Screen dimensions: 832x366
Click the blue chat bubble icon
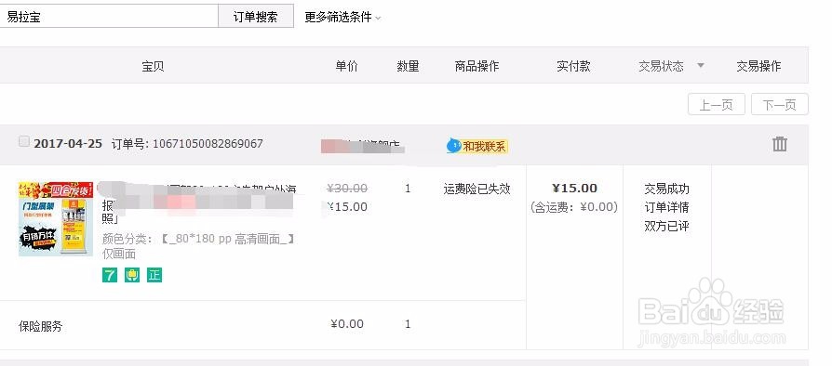coord(453,146)
